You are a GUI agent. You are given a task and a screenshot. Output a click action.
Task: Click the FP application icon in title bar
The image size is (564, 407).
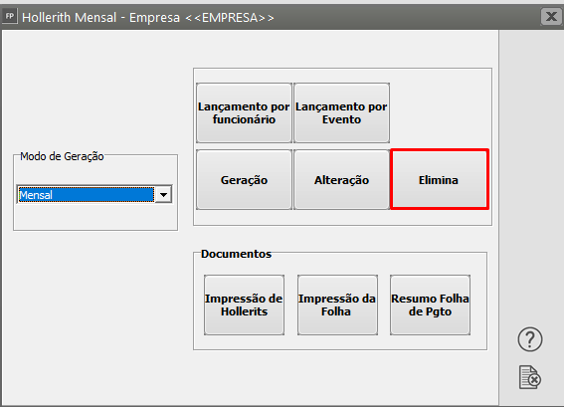coord(9,17)
